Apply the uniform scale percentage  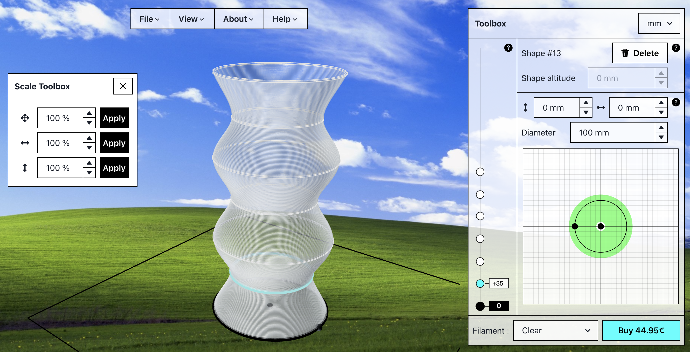(114, 118)
